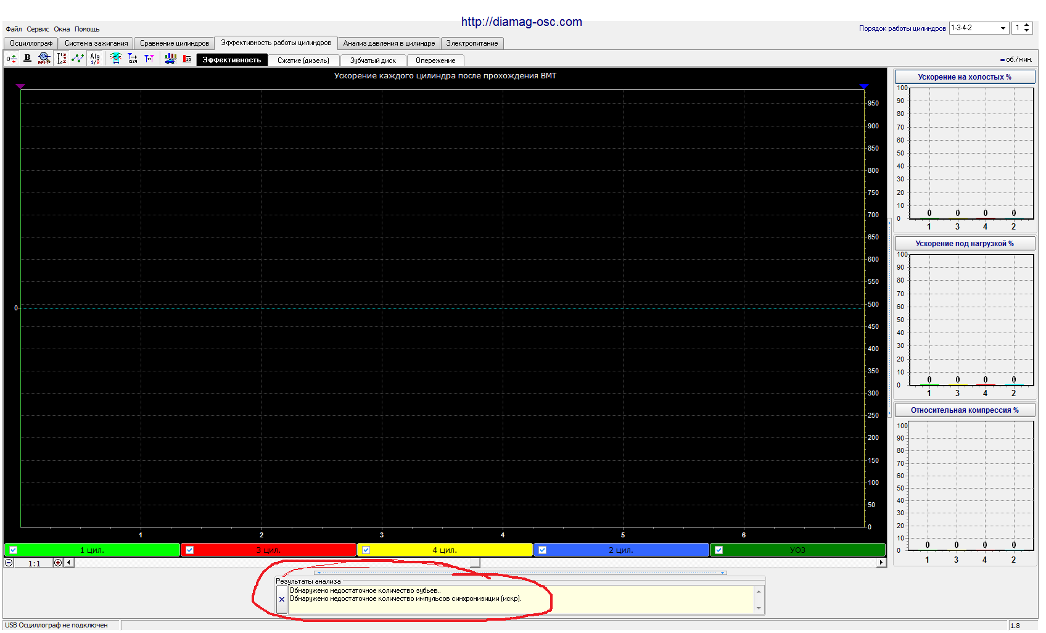1046x633 pixels.
Task: Toggle the 4 цил. checkbox
Action: (366, 550)
